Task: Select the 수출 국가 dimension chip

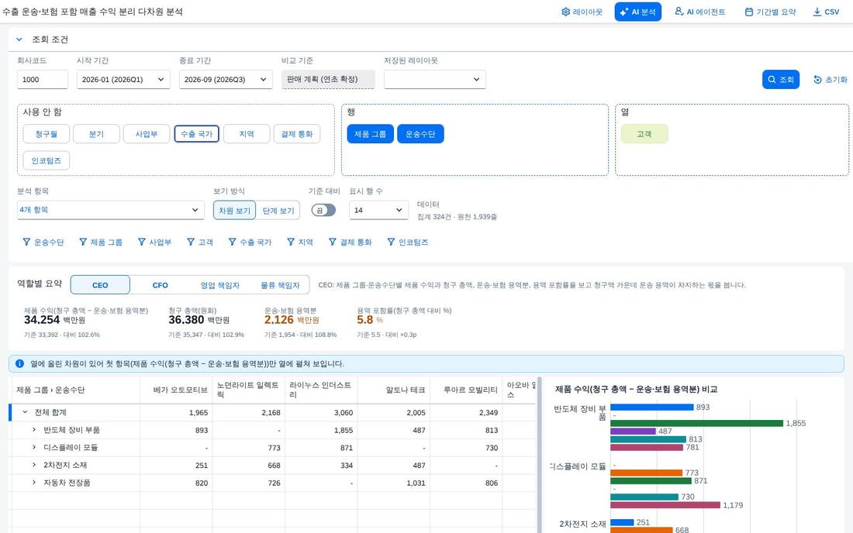Action: [x=196, y=134]
